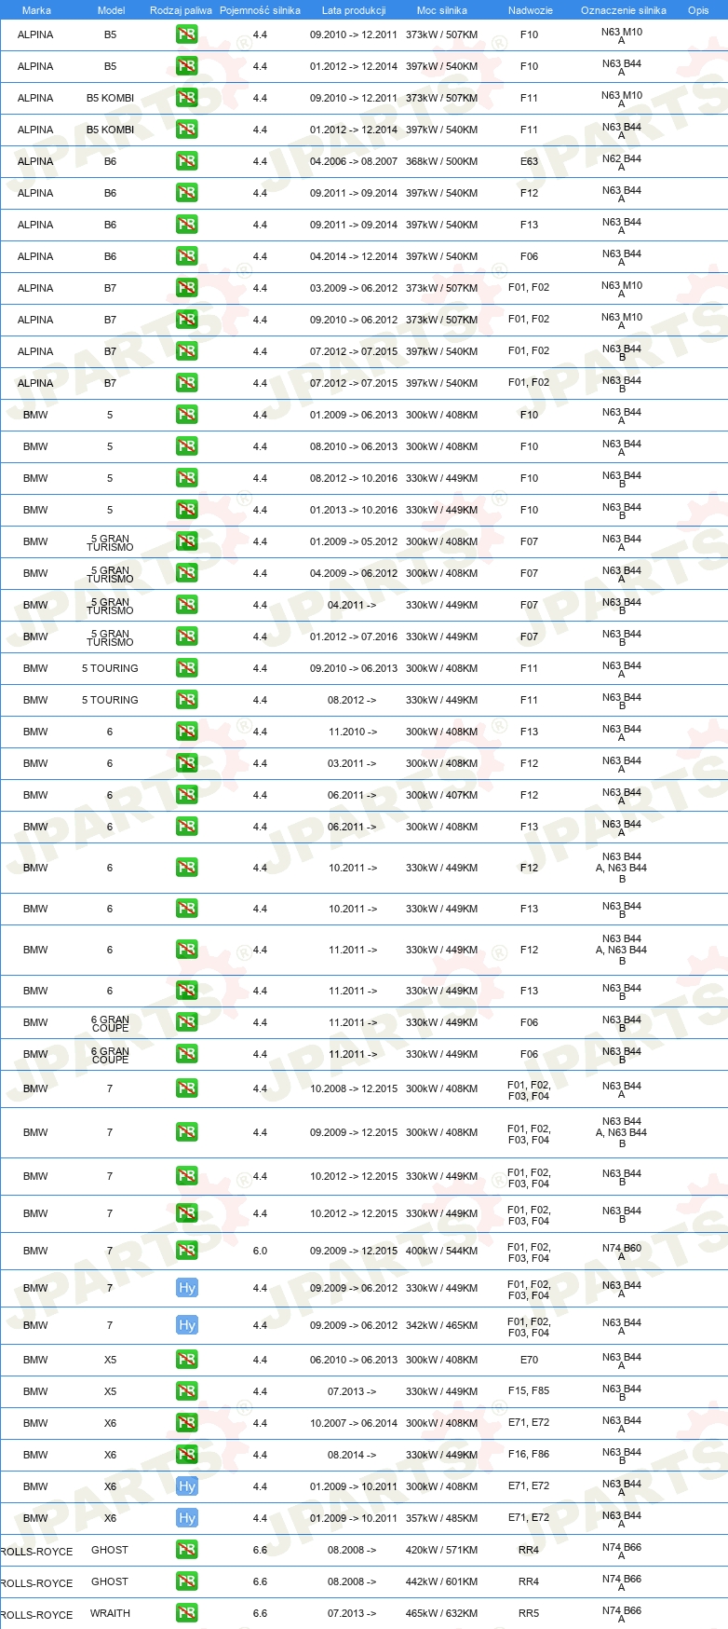This screenshot has height=1629, width=728.
Task: Select the ALPINA B5 KOMBI F11 397kW row
Action: (x=364, y=130)
